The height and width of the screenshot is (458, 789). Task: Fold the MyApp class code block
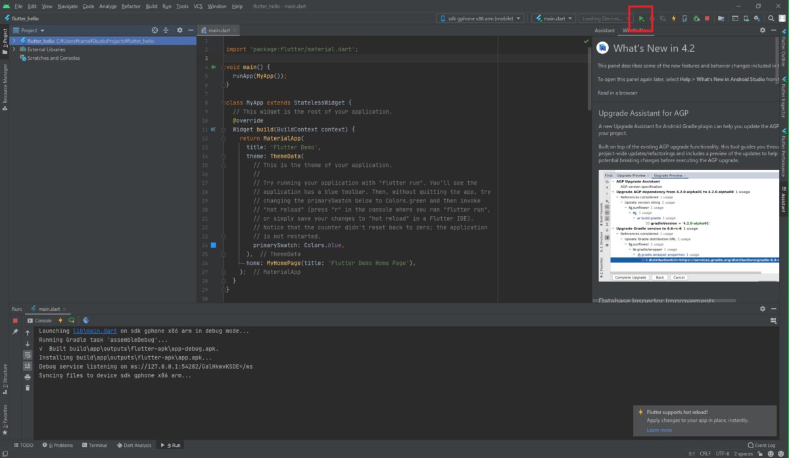pyautogui.click(x=224, y=103)
